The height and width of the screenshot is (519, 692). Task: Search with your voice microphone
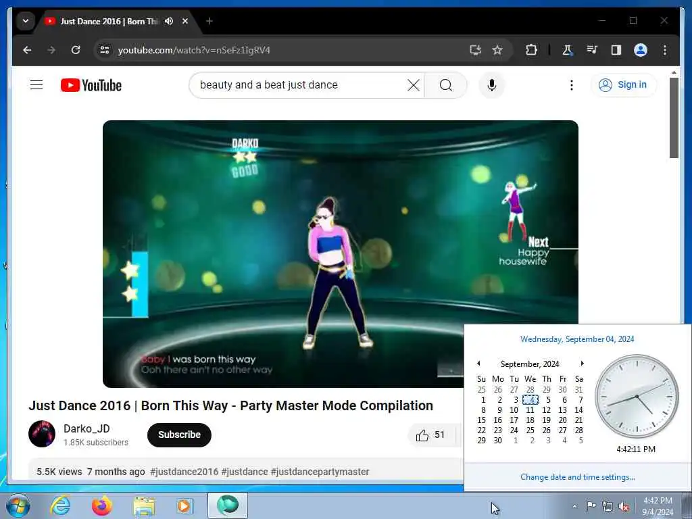492,84
